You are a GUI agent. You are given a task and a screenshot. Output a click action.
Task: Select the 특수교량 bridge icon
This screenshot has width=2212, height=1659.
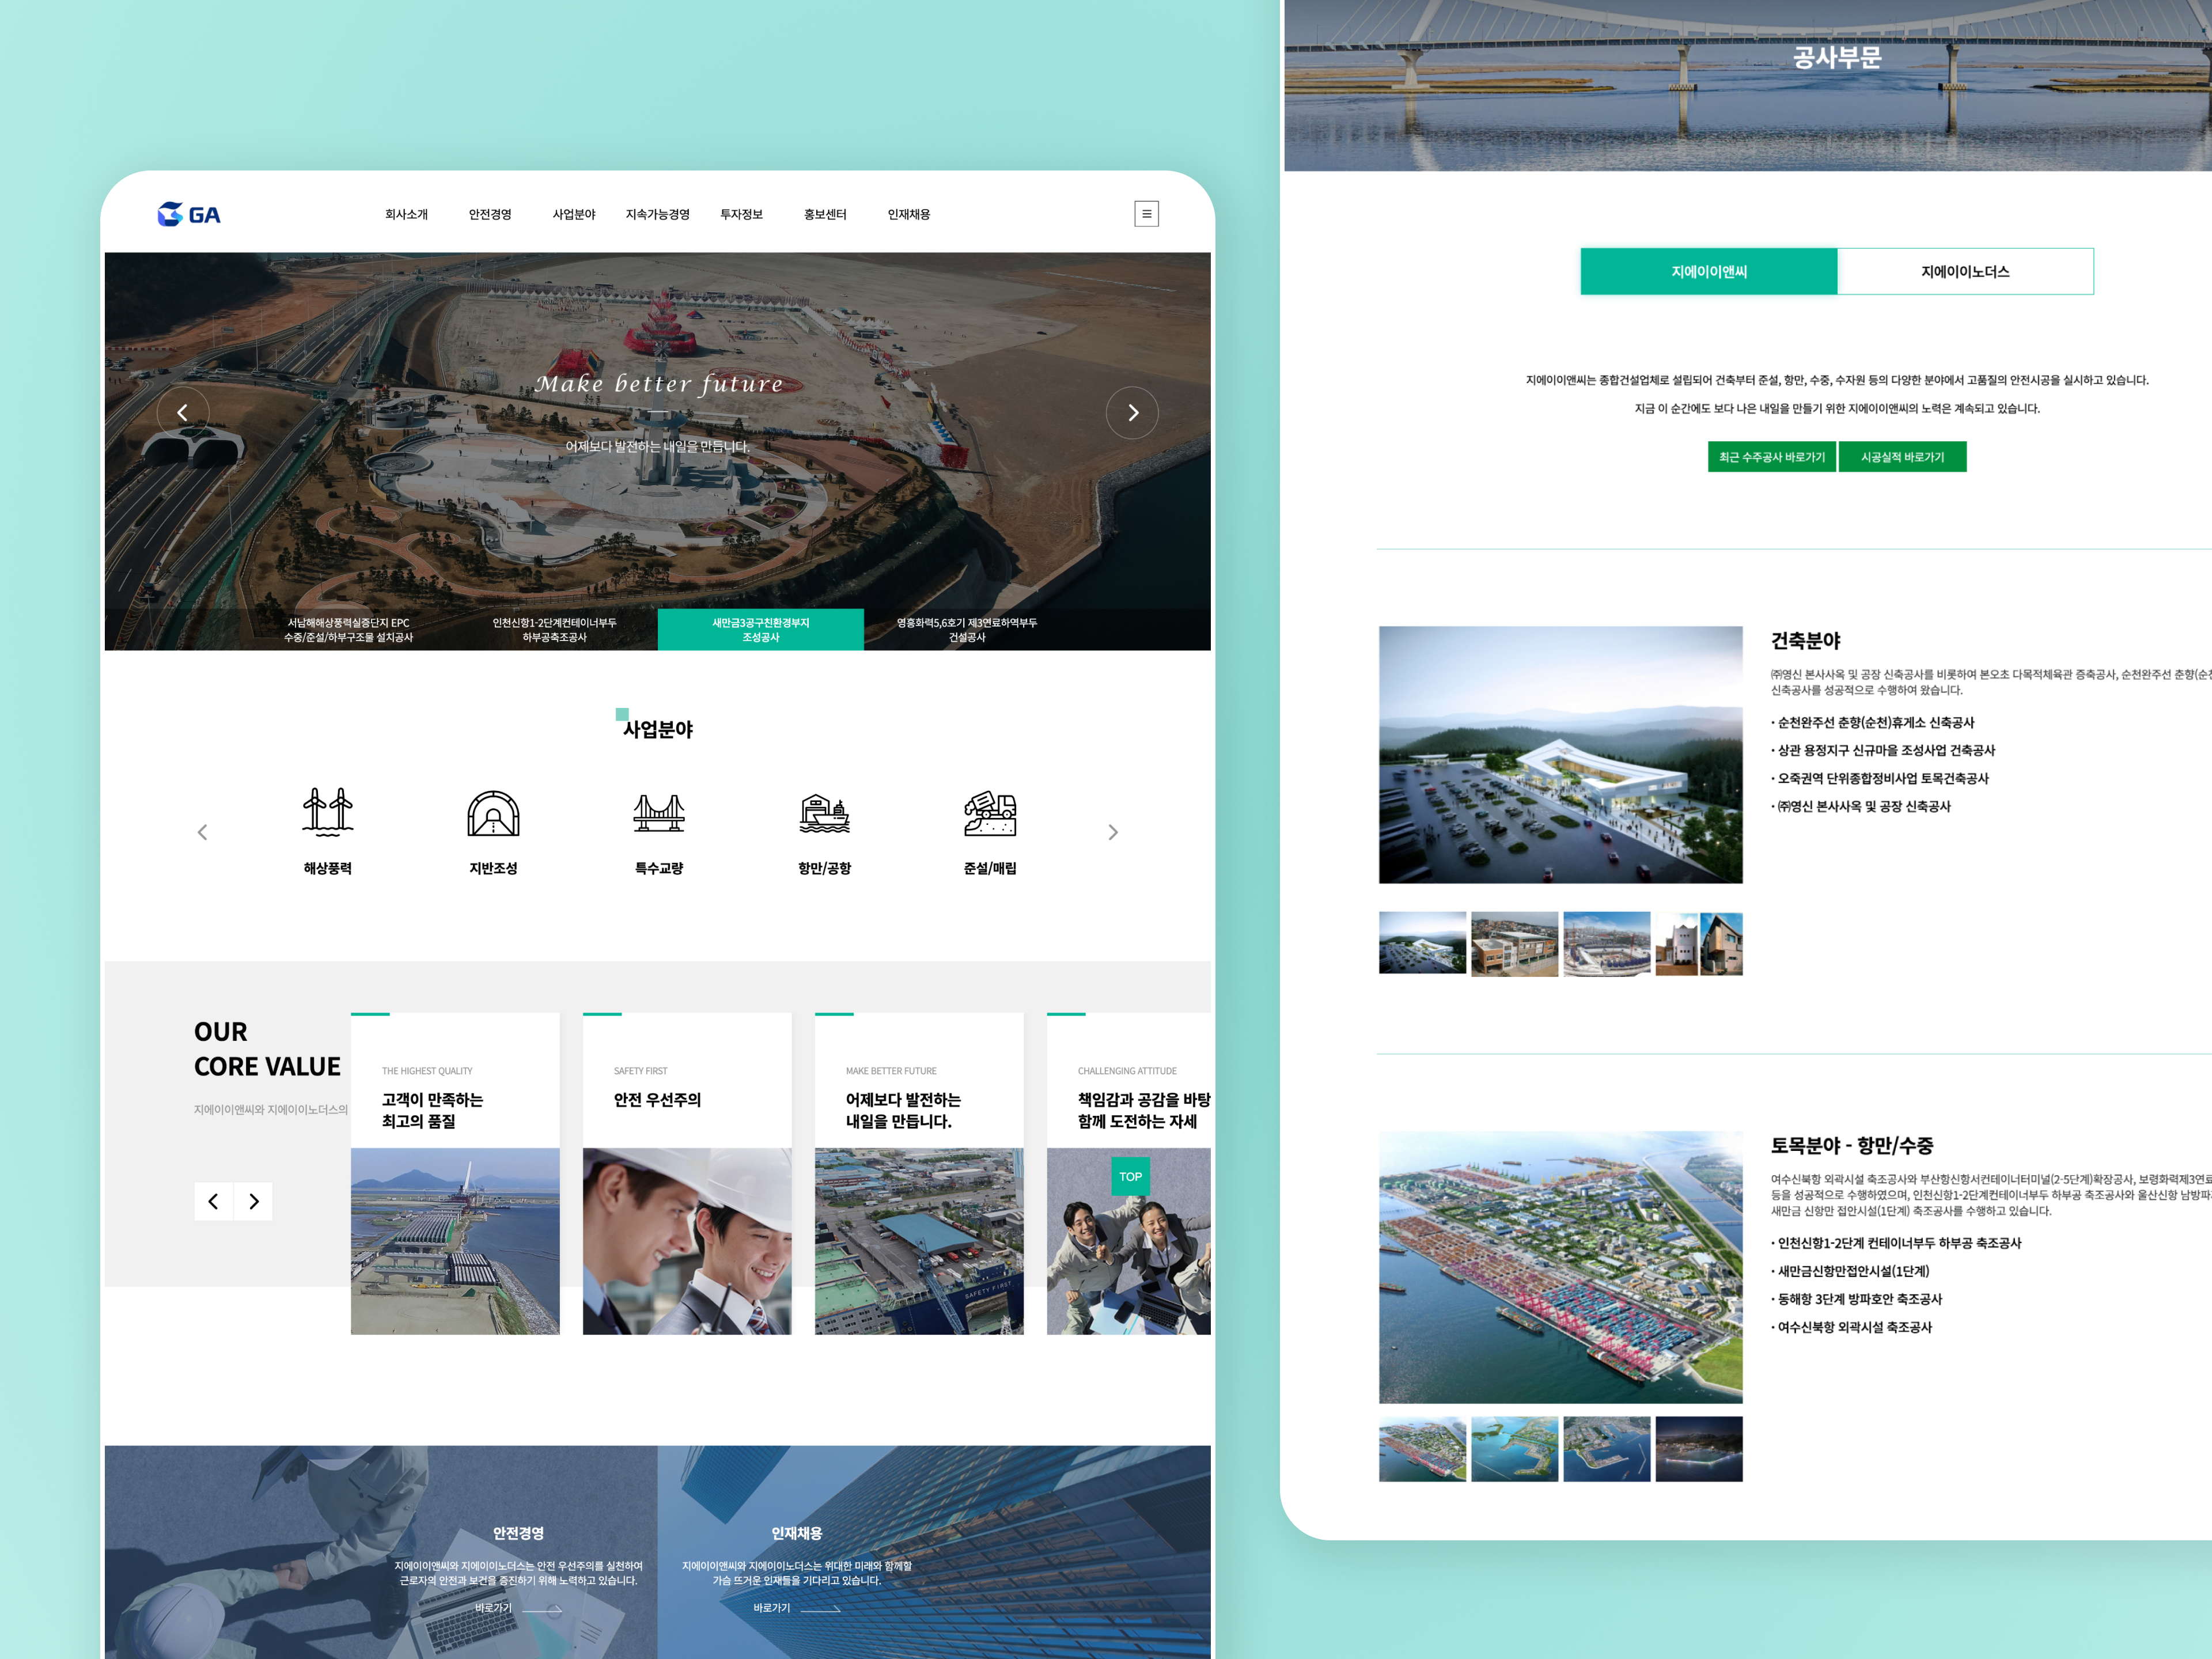[x=659, y=812]
